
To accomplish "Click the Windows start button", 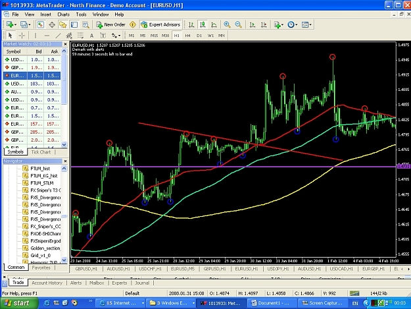I will pos(18,303).
